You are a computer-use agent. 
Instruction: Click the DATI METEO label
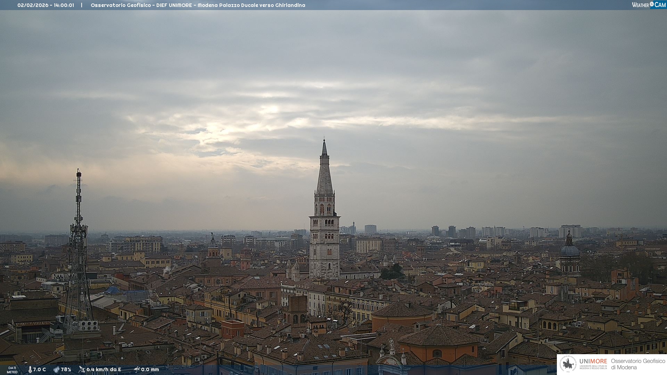click(x=12, y=370)
